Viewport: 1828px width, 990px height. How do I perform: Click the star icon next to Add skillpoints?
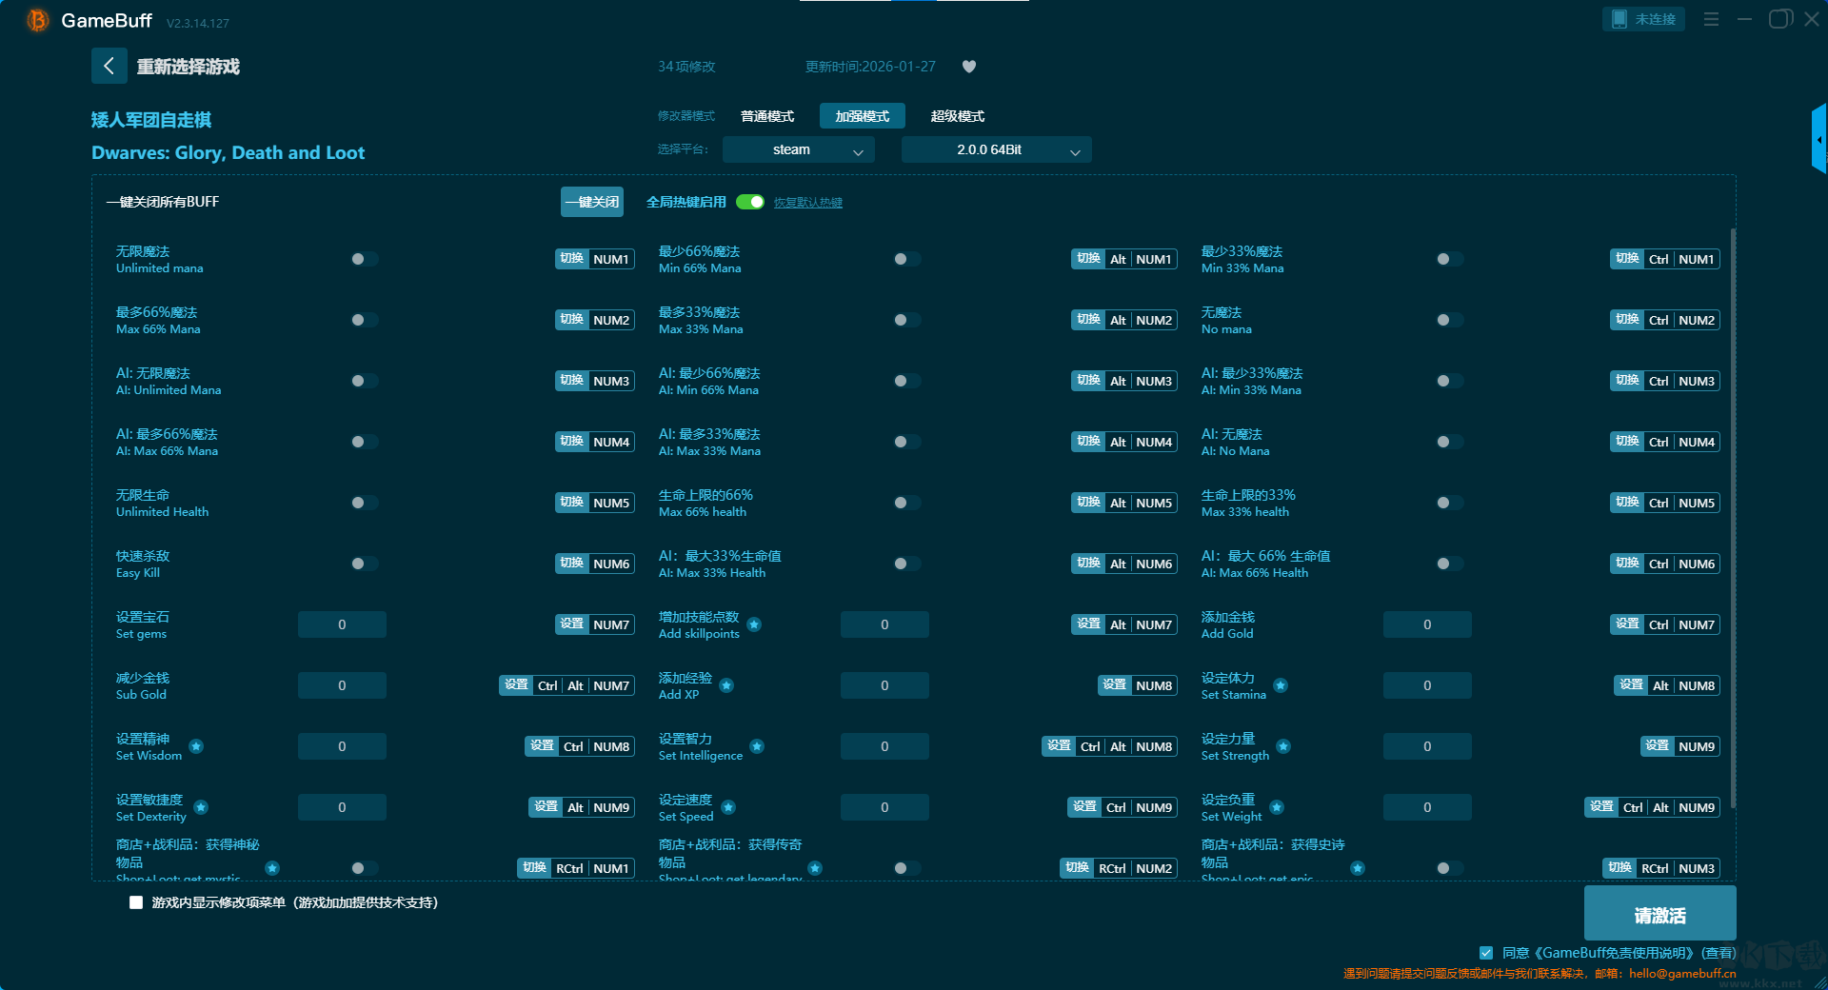[754, 624]
